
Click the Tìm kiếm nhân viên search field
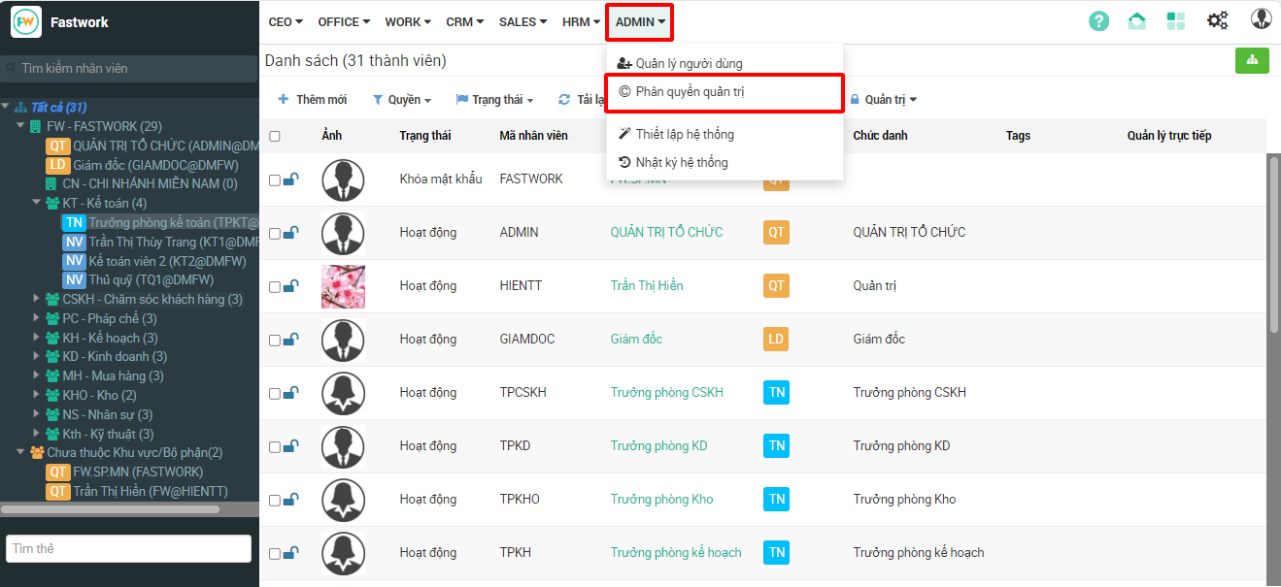(129, 69)
